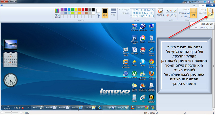Viewport: 215px width, 115px height.
Task: Select the Pencil tool
Action: pos(175,11)
